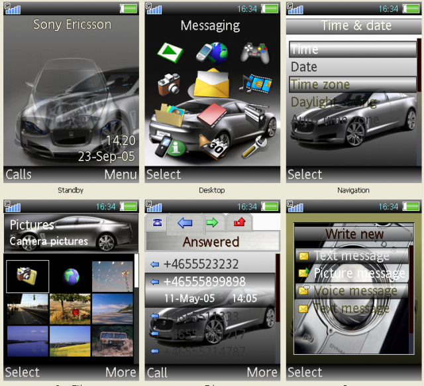
Task: Select the Time item in Time & date
Action: click(x=352, y=49)
